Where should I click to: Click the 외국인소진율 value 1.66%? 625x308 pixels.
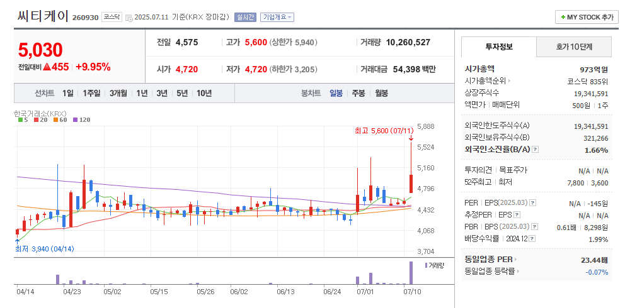click(x=596, y=150)
